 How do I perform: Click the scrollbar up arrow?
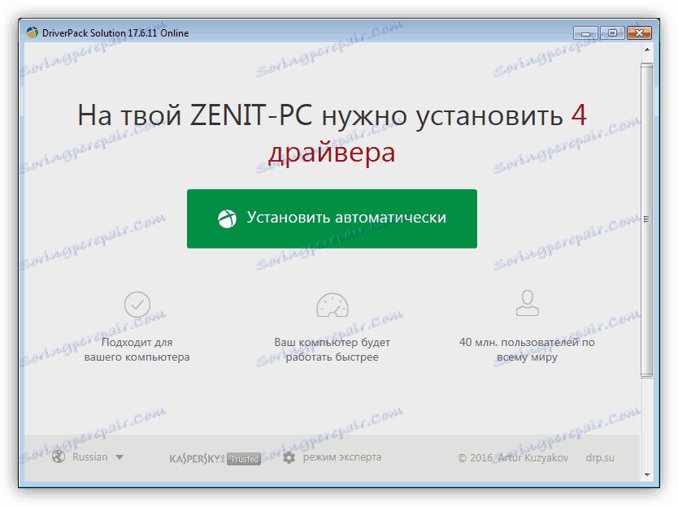pyautogui.click(x=649, y=49)
